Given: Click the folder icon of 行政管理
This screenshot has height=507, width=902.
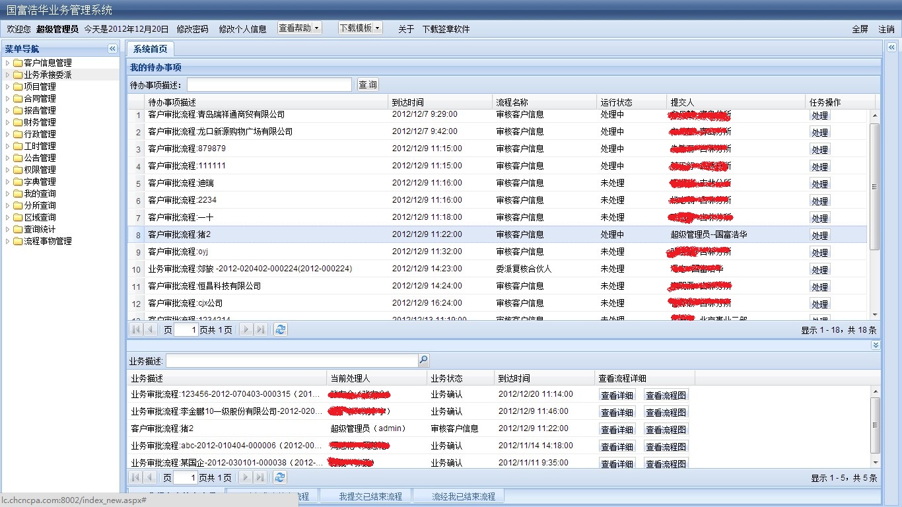Looking at the screenshot, I should coord(18,134).
